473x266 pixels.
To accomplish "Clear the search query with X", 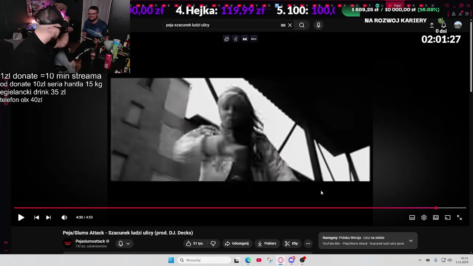I will [x=290, y=25].
